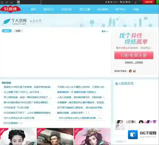Open post 不是别人的人生不懂别人的纠结
This screenshot has height=145, width=159.
tap(81, 87)
